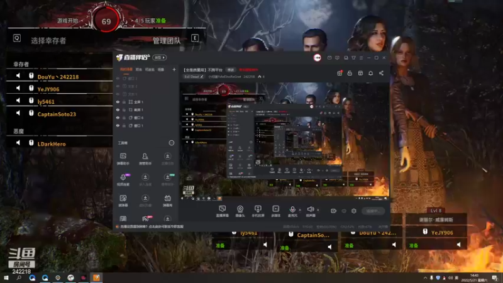This screenshot has width=503, height=283.
Task: Toggle visibility eye for 全屏 1 source
Action: pos(118,102)
